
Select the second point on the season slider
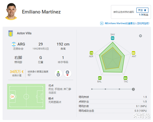[105, 89]
